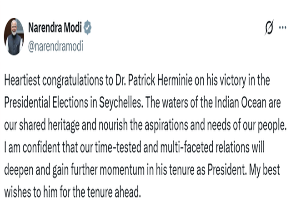Click the Grok slashed-circle icon

[x=269, y=28]
